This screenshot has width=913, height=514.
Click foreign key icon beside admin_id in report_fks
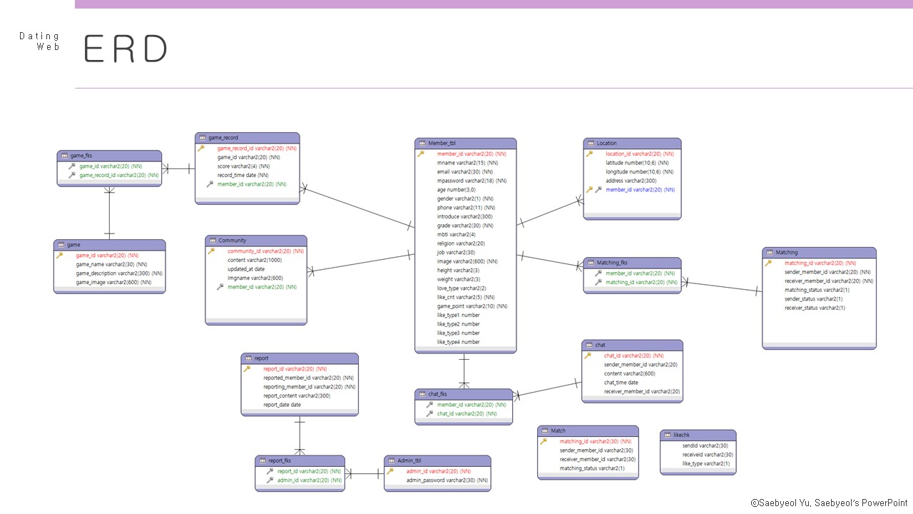pyautogui.click(x=270, y=480)
